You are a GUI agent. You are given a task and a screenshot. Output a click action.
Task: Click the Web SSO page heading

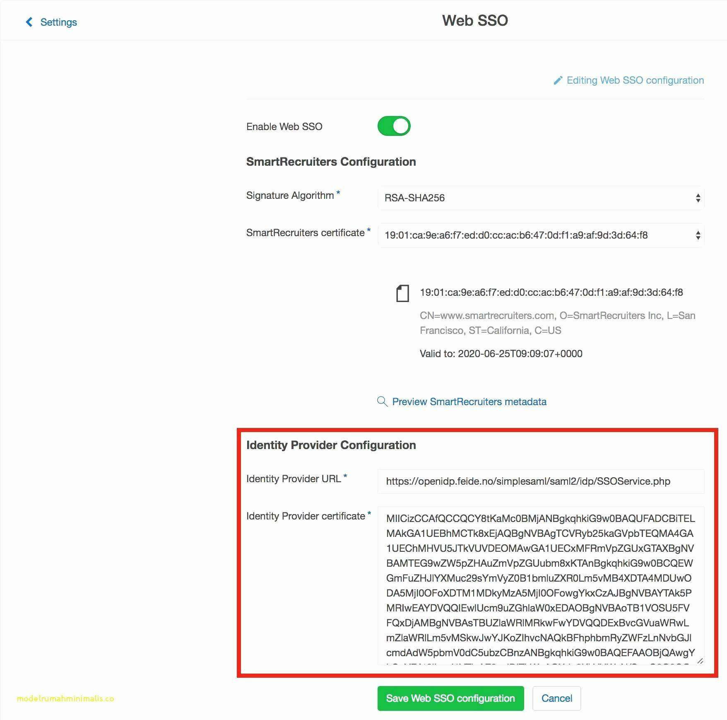click(475, 20)
